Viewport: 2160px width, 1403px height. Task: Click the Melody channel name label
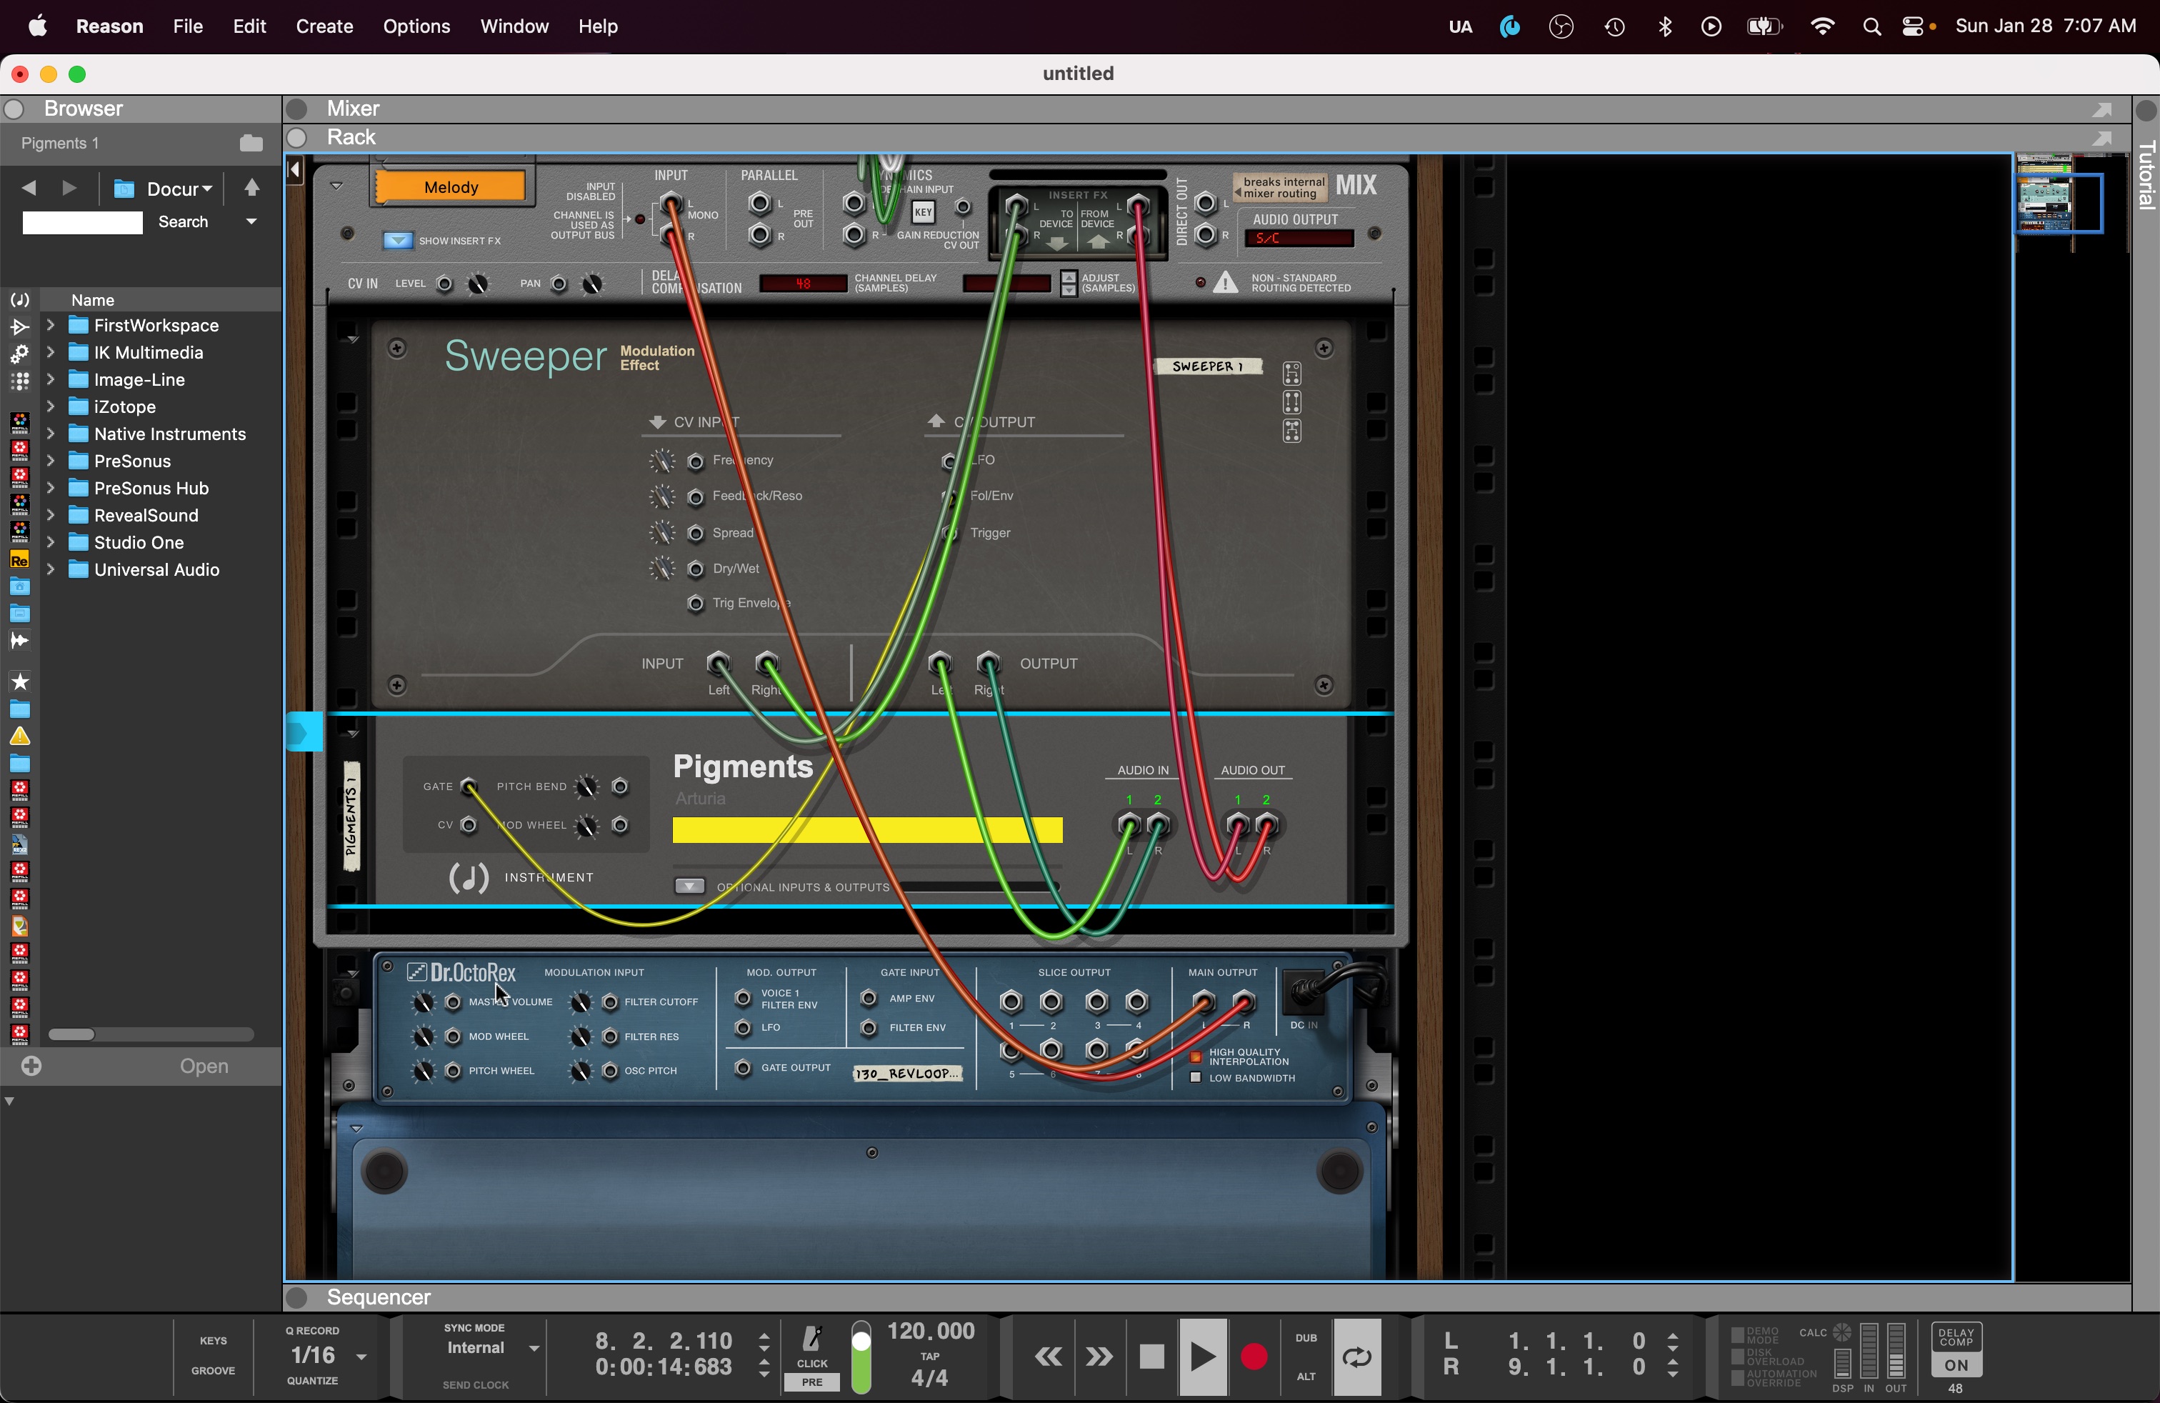451,187
